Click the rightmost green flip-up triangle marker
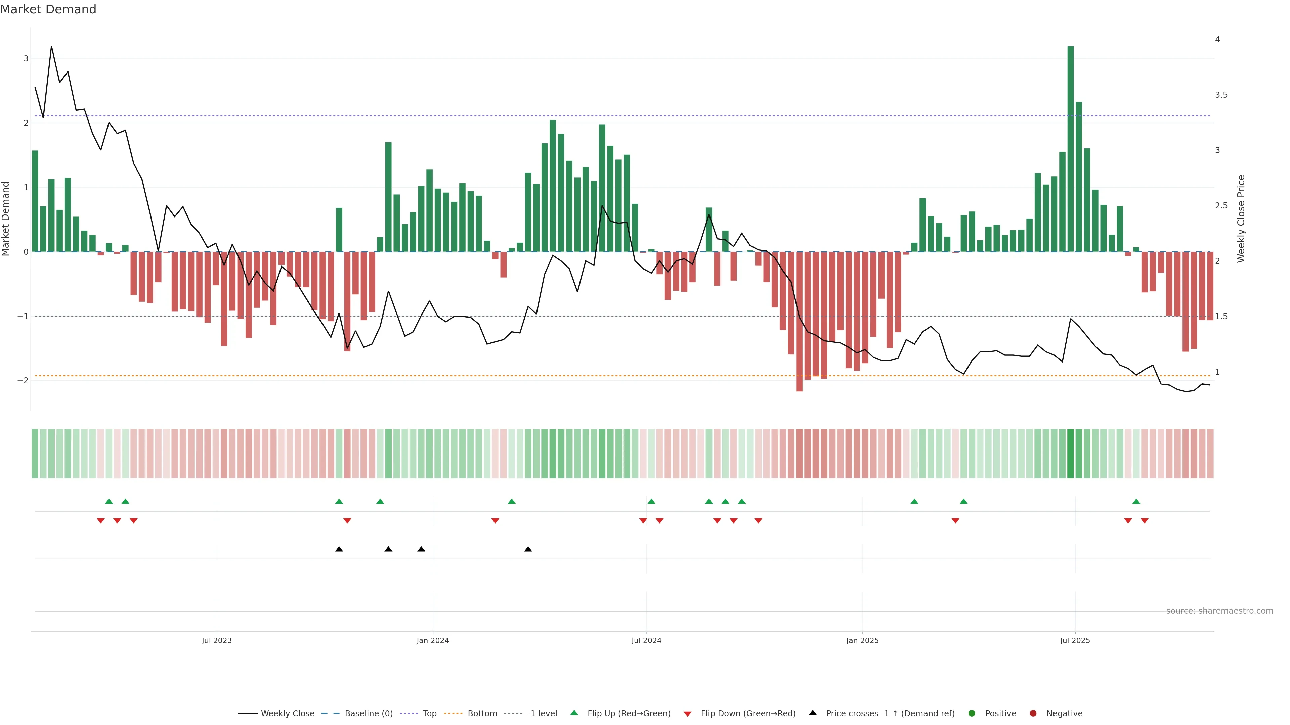The height and width of the screenshot is (725, 1290). (1136, 502)
